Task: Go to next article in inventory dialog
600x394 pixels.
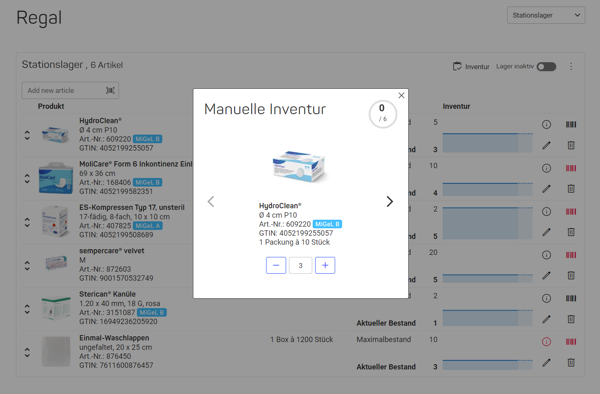Action: [390, 201]
